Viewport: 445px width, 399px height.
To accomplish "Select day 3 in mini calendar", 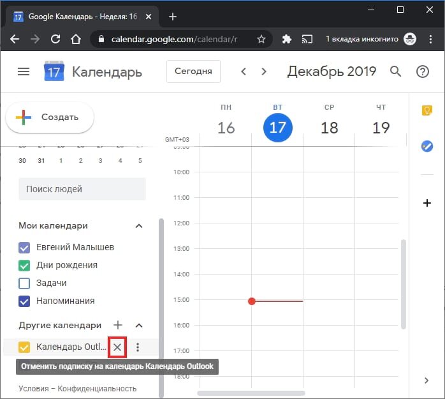I will click(x=100, y=161).
